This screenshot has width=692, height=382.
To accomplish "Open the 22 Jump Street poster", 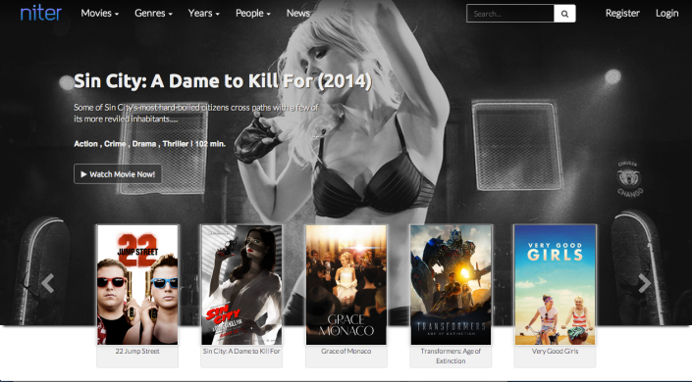I will pyautogui.click(x=137, y=285).
